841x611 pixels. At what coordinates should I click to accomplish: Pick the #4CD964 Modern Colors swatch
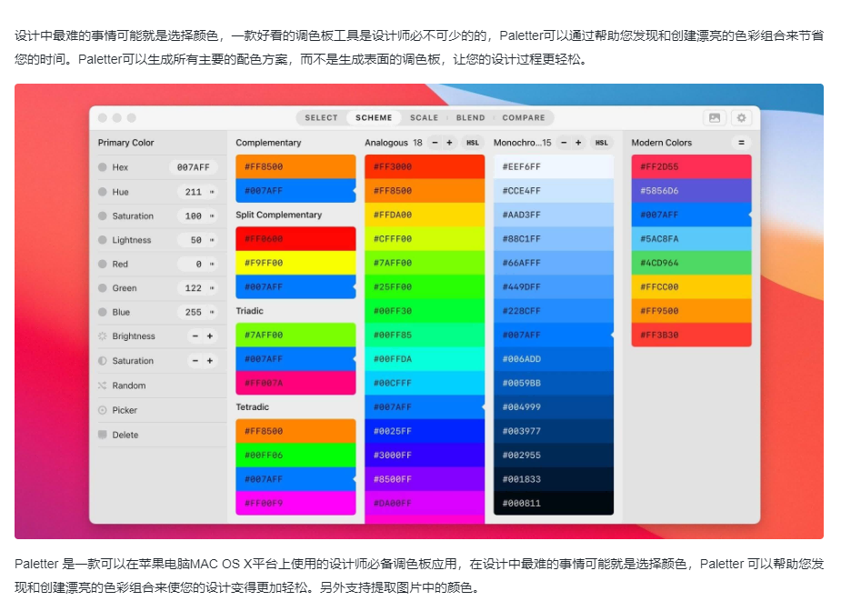point(691,263)
